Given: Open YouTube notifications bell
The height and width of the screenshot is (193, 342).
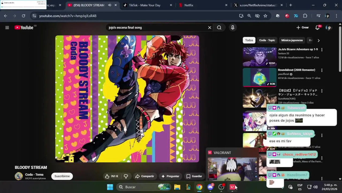Looking at the screenshot, I should (x=318, y=27).
